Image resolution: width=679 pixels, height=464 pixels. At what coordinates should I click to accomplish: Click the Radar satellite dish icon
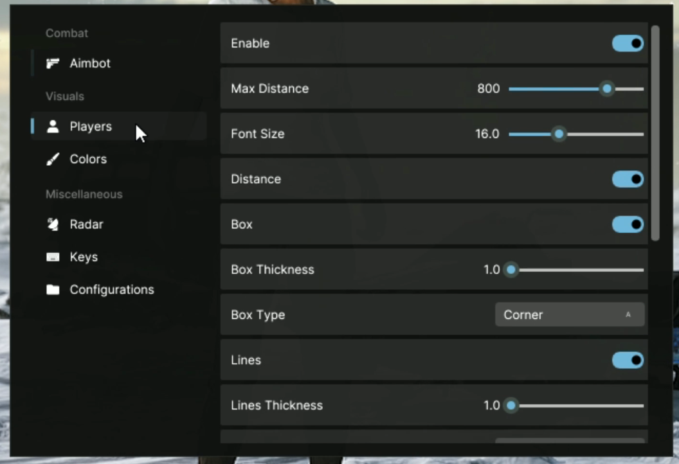tap(53, 224)
